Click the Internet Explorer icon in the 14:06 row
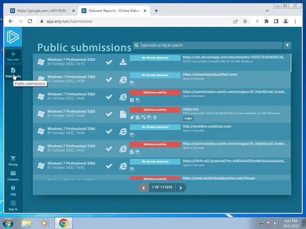 (123, 97)
